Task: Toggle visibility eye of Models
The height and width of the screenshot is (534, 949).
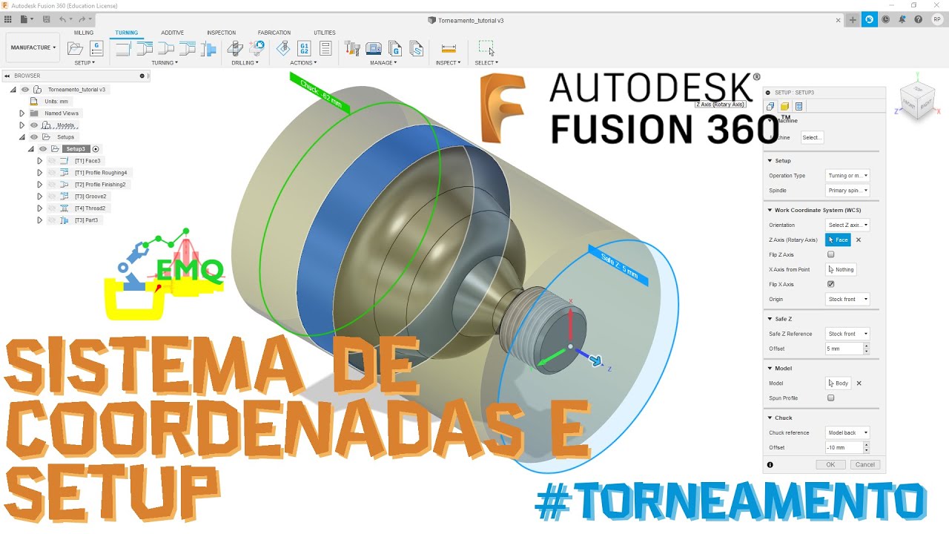Action: (34, 125)
